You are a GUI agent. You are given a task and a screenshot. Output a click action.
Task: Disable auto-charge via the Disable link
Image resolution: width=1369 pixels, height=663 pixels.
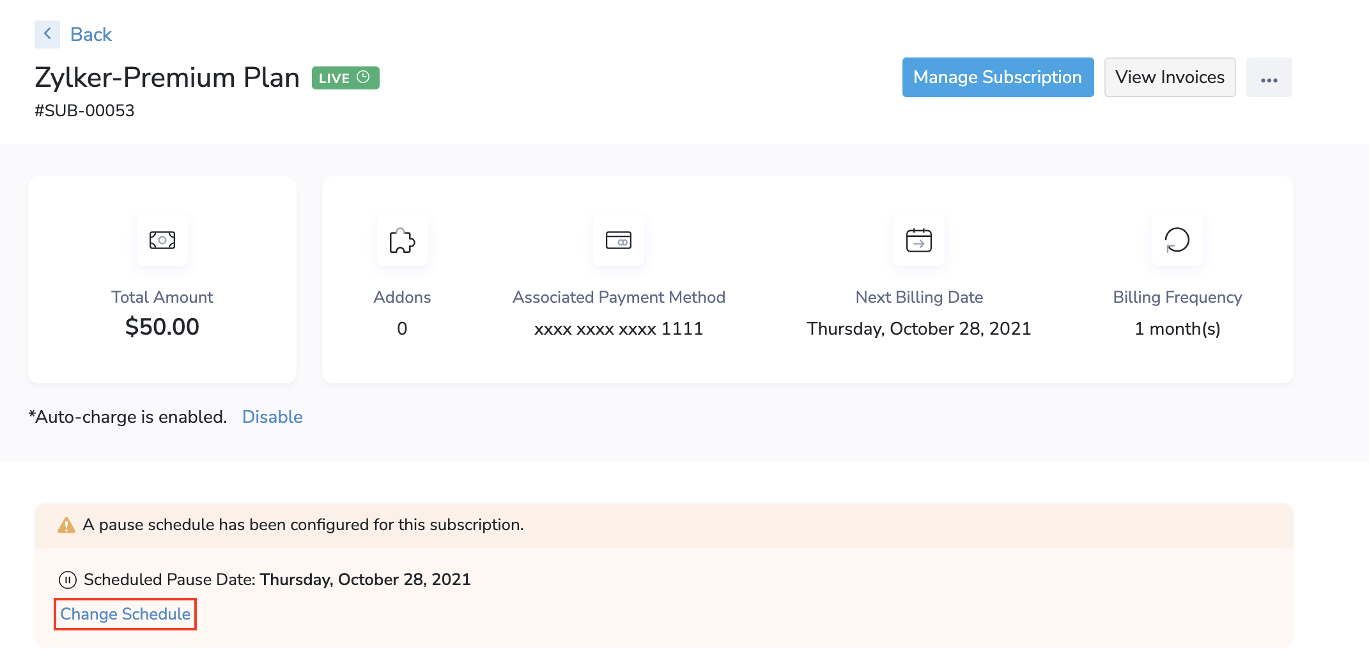pos(272,417)
